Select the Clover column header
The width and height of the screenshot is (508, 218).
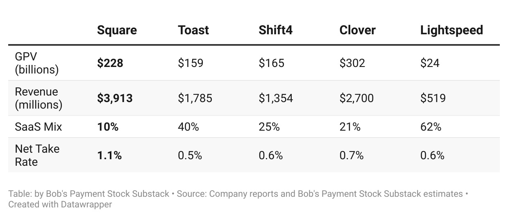[358, 30]
